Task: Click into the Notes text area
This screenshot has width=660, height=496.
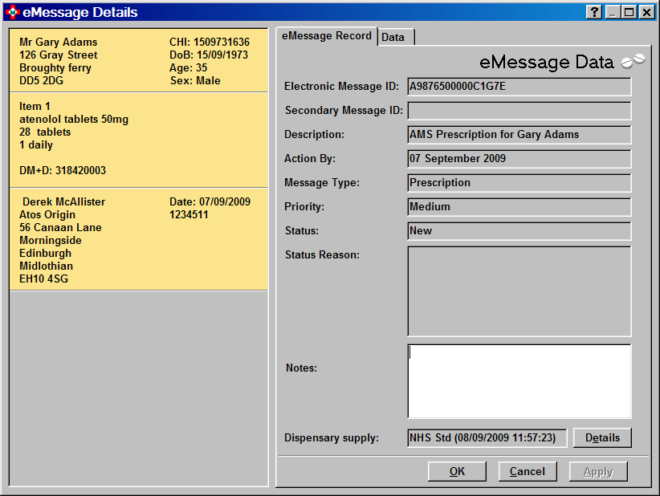Action: [519, 381]
